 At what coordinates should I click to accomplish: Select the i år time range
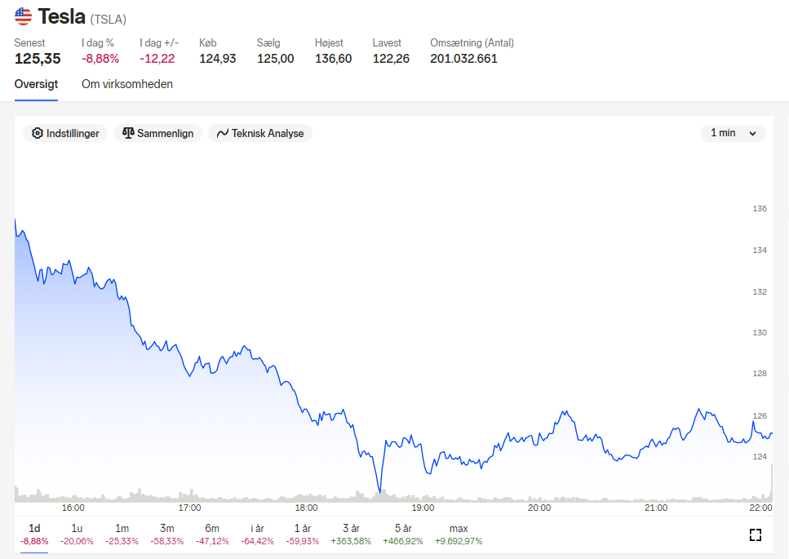click(x=257, y=535)
